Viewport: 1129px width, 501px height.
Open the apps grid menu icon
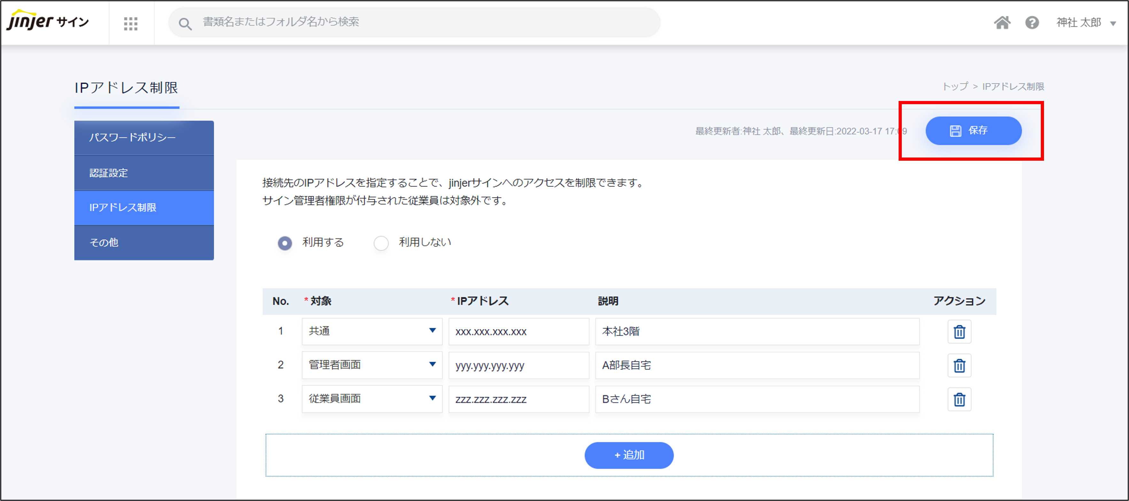[x=131, y=23]
